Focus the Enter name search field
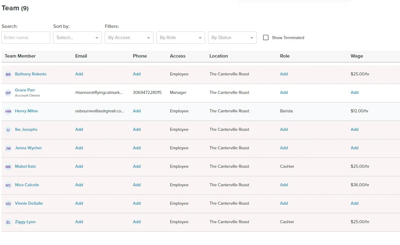400x245 pixels. click(26, 38)
